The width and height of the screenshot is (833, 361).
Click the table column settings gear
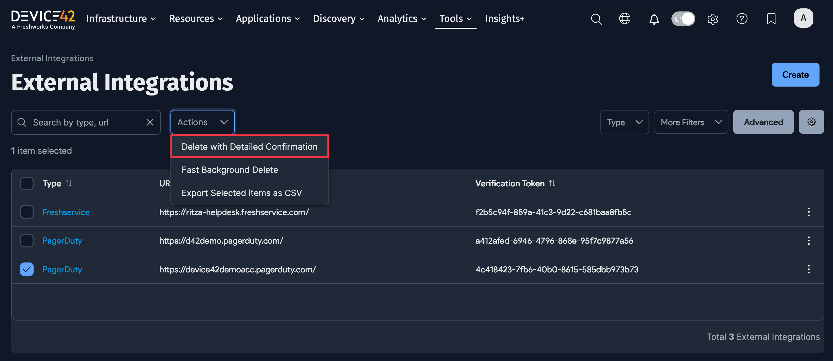[811, 122]
